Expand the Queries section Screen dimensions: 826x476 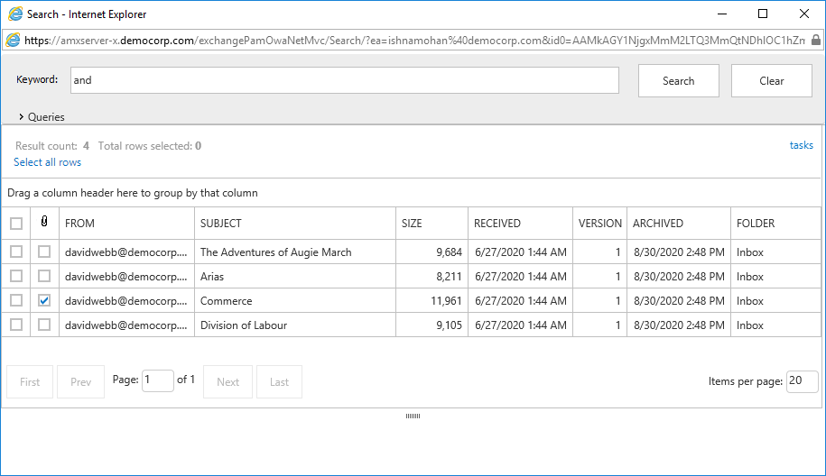(42, 116)
